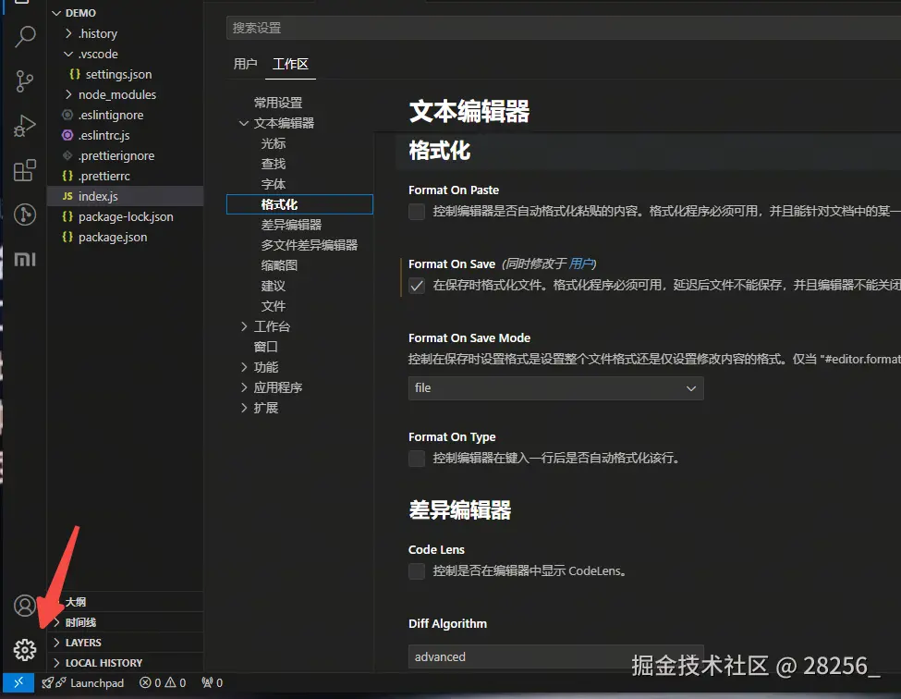Expand 功能 settings section
Image resolution: width=901 pixels, height=699 pixels.
pyautogui.click(x=244, y=367)
